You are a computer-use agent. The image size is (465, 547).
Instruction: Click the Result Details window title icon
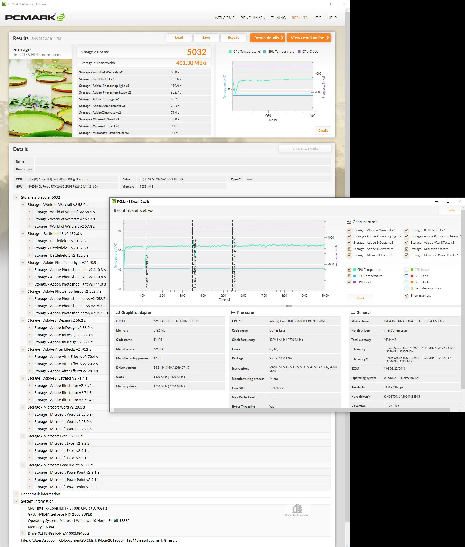114,201
